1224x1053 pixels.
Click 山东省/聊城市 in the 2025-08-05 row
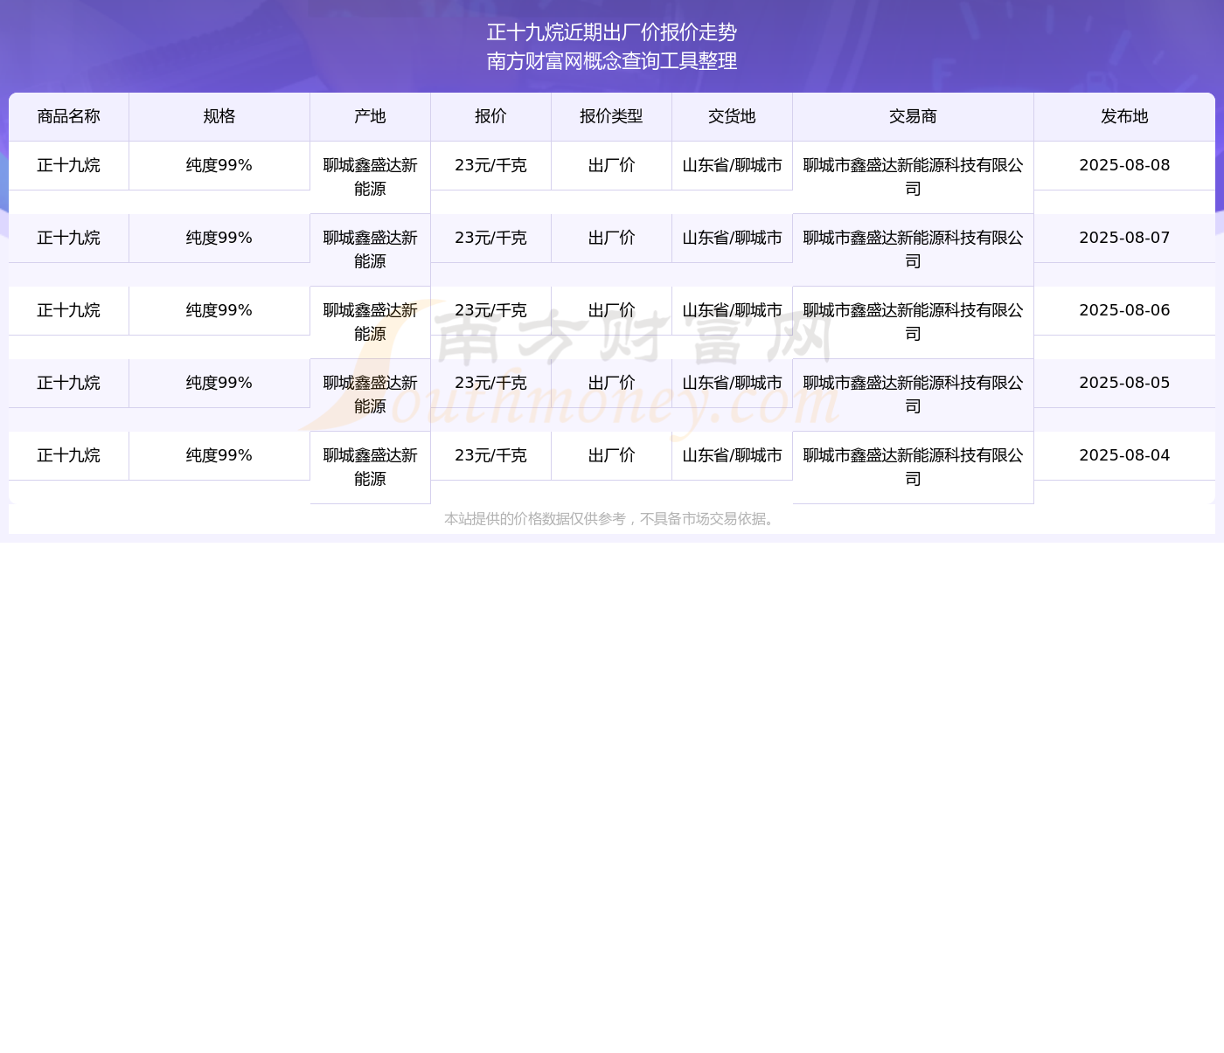(x=733, y=383)
